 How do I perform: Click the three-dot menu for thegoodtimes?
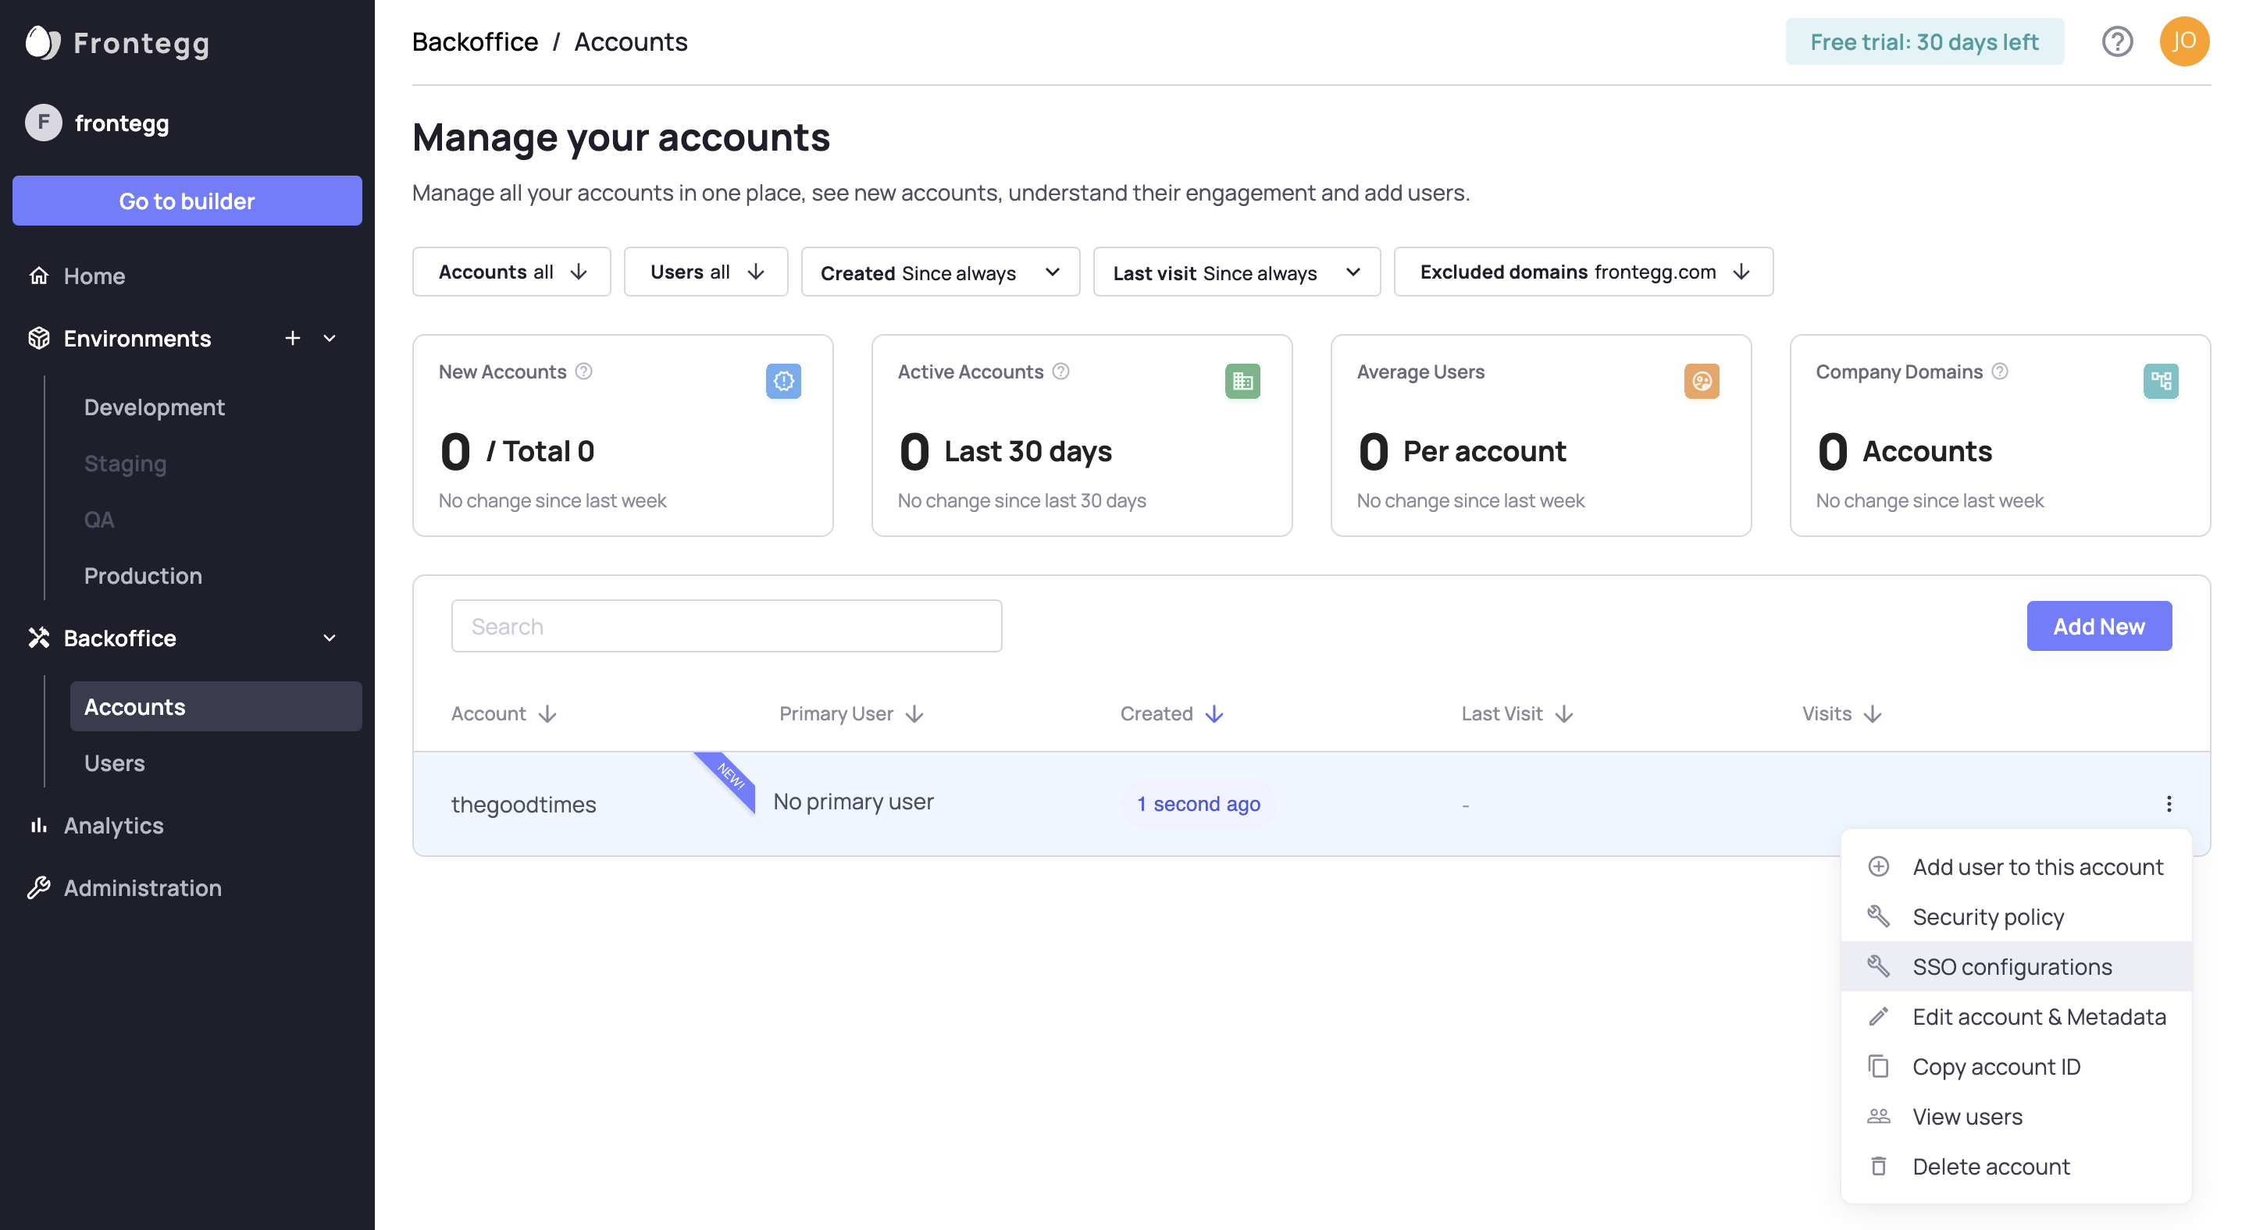tap(2169, 803)
